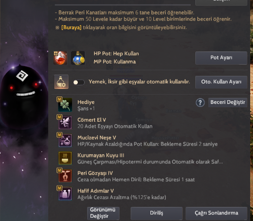Click the red HP potion icon

tap(60, 58)
